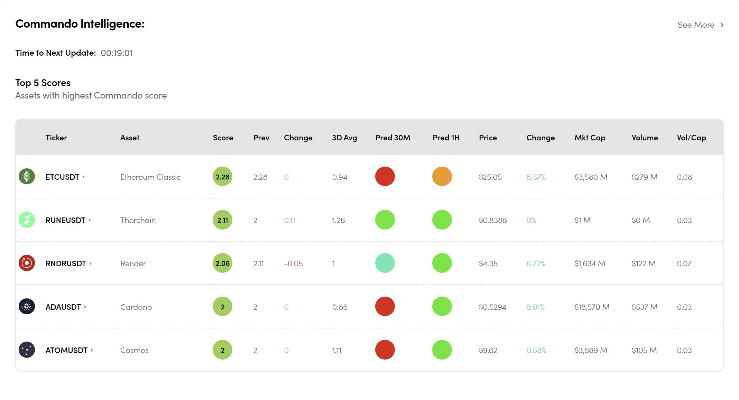The height and width of the screenshot is (400, 739).
Task: Click orange Pred 1H dot for ETCUSDT
Action: (x=442, y=176)
